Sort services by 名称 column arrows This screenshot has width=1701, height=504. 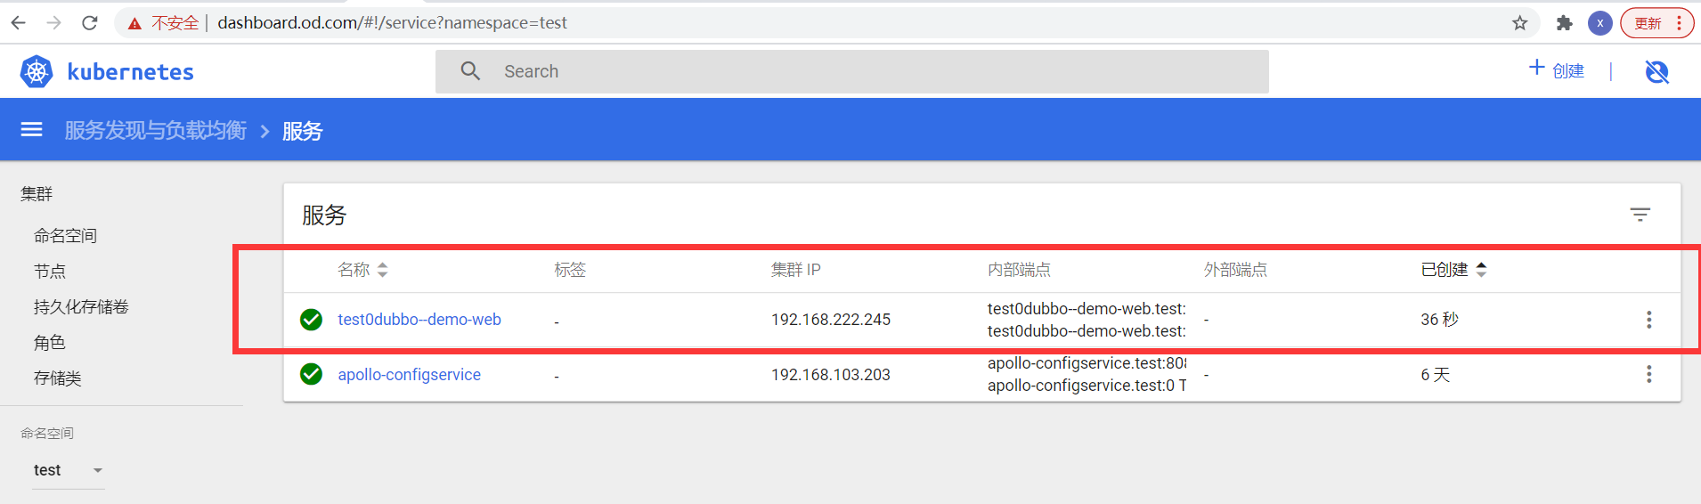pos(383,270)
